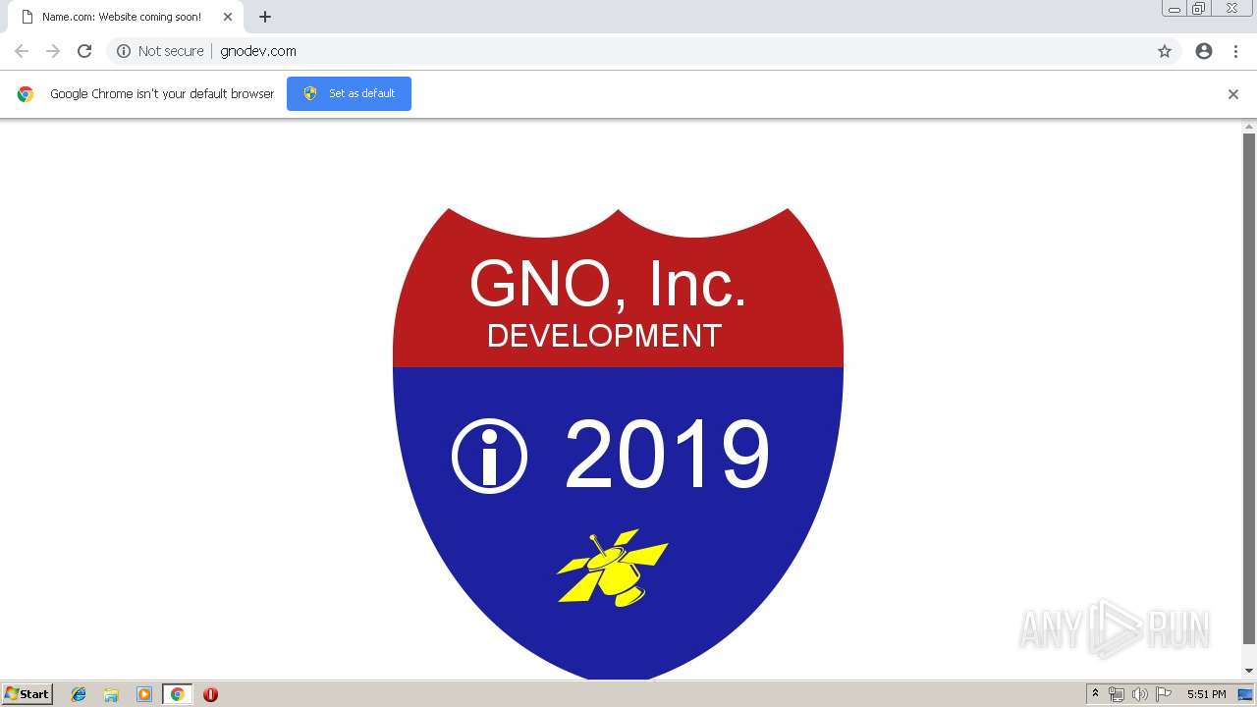Click the network tray icon
Screen dimensions: 1257x707
(1117, 694)
